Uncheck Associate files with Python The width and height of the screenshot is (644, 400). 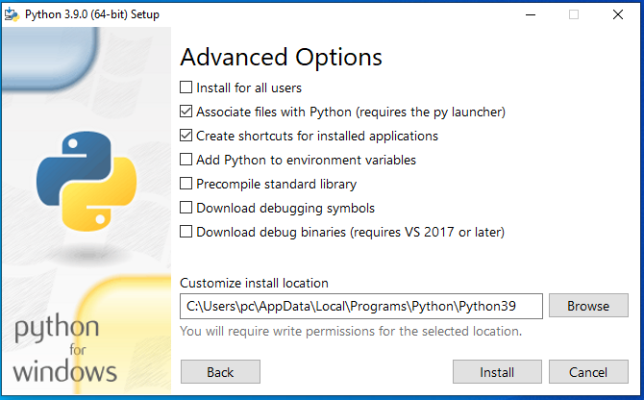[x=186, y=112]
